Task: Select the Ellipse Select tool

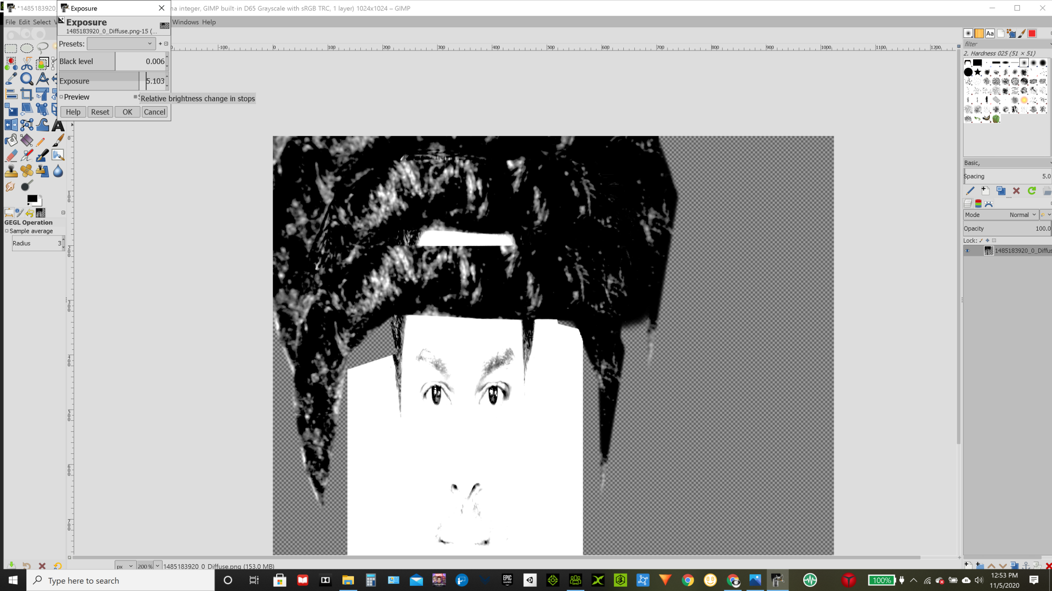Action: pos(26,49)
